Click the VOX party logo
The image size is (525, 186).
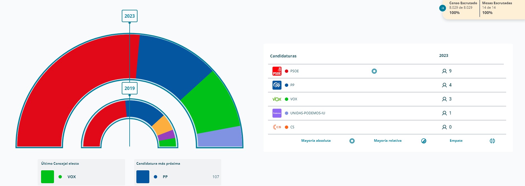[x=277, y=99]
